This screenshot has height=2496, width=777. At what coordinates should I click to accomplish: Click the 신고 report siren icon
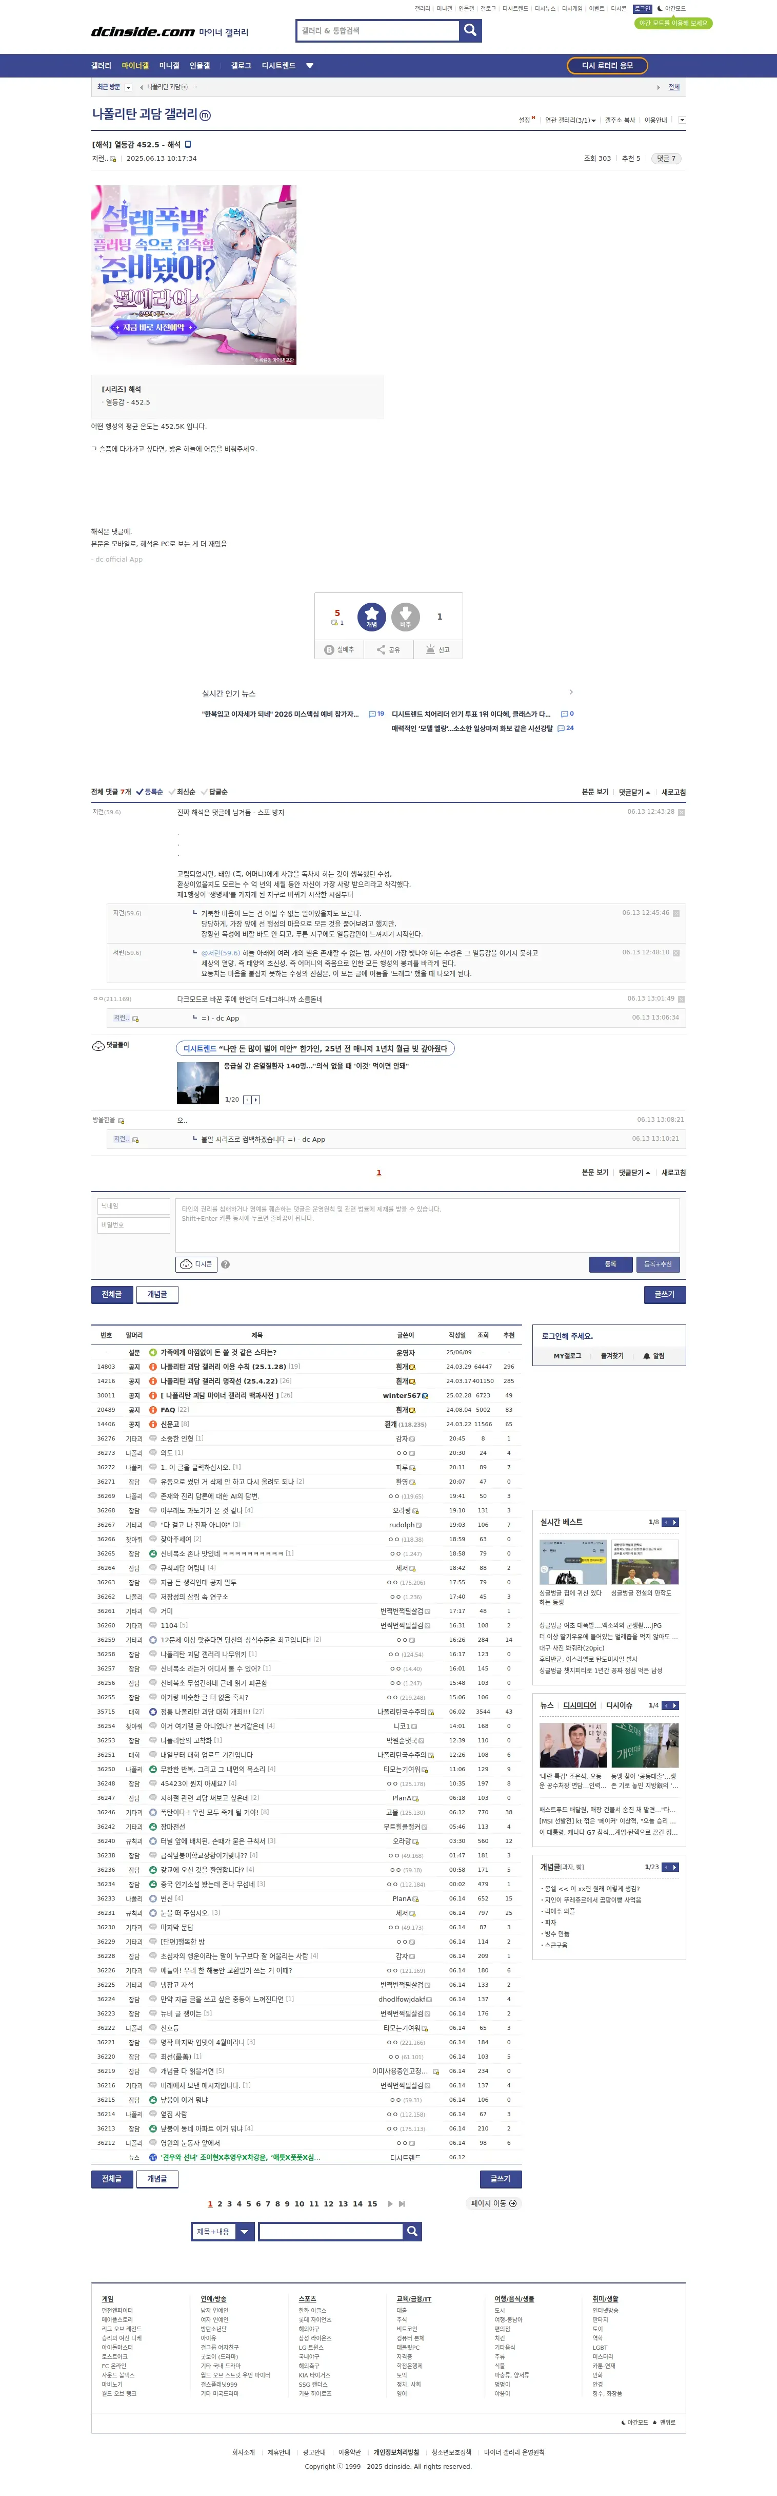coord(431,649)
